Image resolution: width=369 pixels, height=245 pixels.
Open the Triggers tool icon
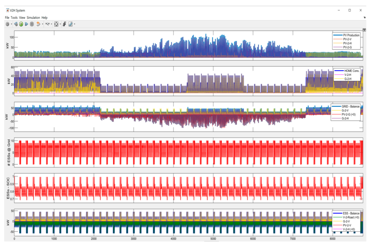pos(65,24)
